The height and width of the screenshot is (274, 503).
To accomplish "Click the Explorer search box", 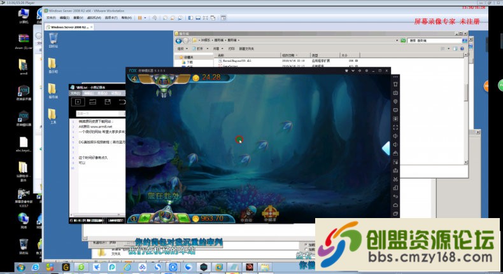I will point(435,41).
